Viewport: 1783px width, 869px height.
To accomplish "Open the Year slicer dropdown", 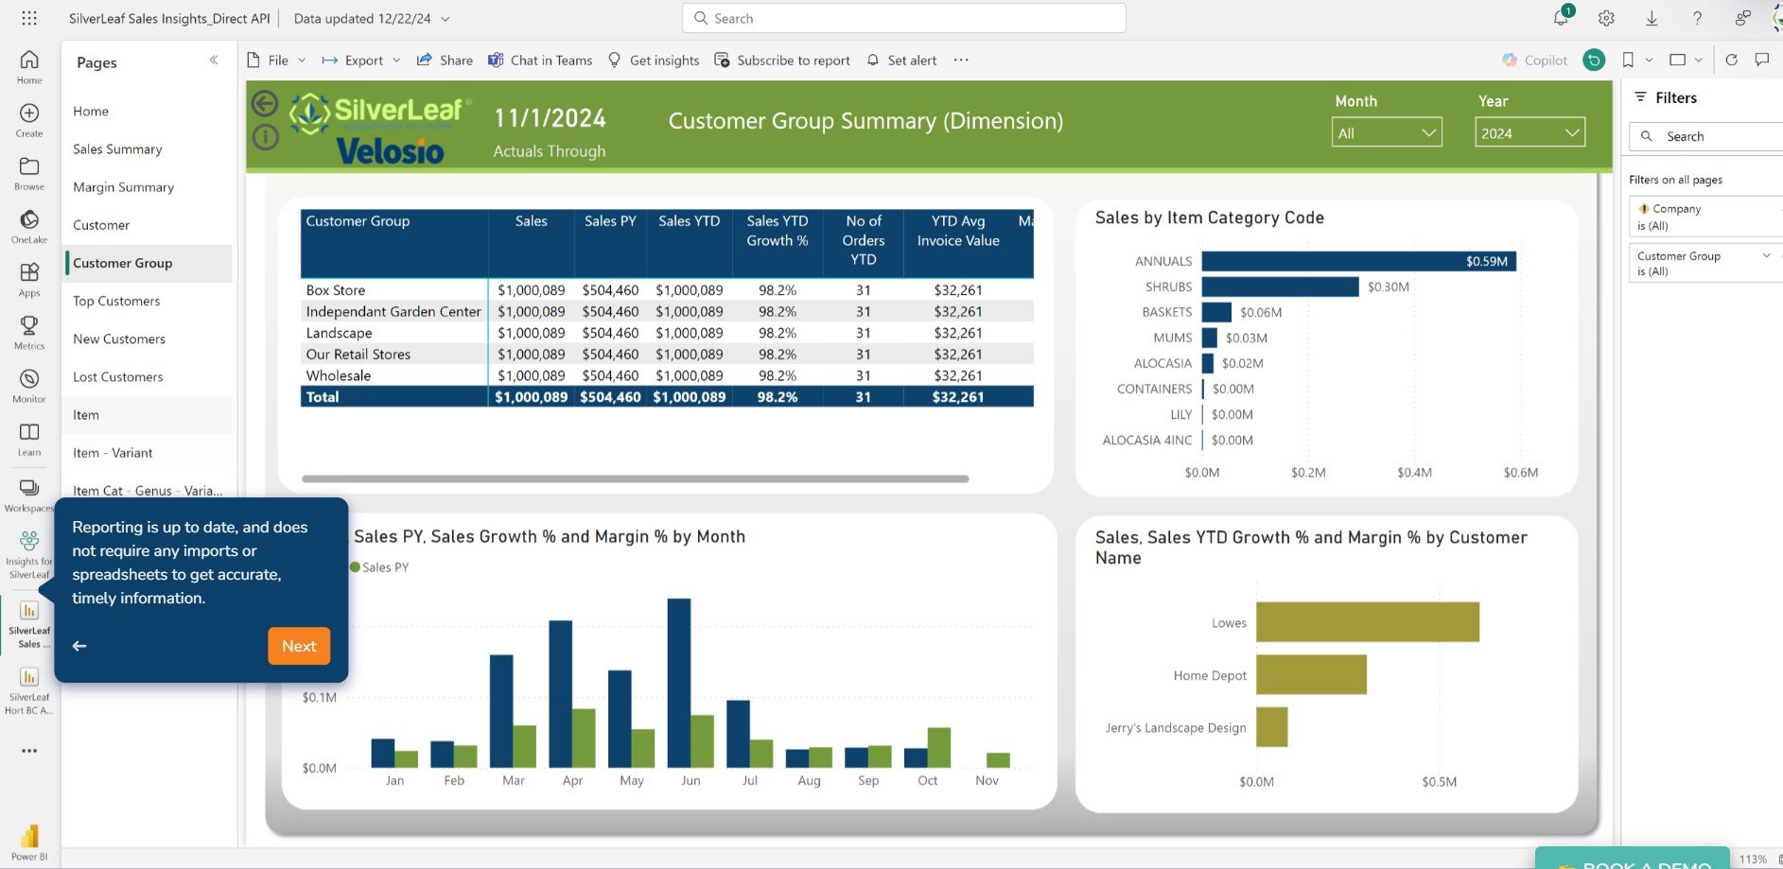I will pyautogui.click(x=1530, y=132).
